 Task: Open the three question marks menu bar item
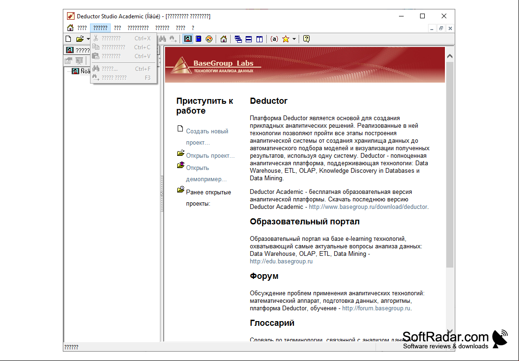click(x=118, y=28)
